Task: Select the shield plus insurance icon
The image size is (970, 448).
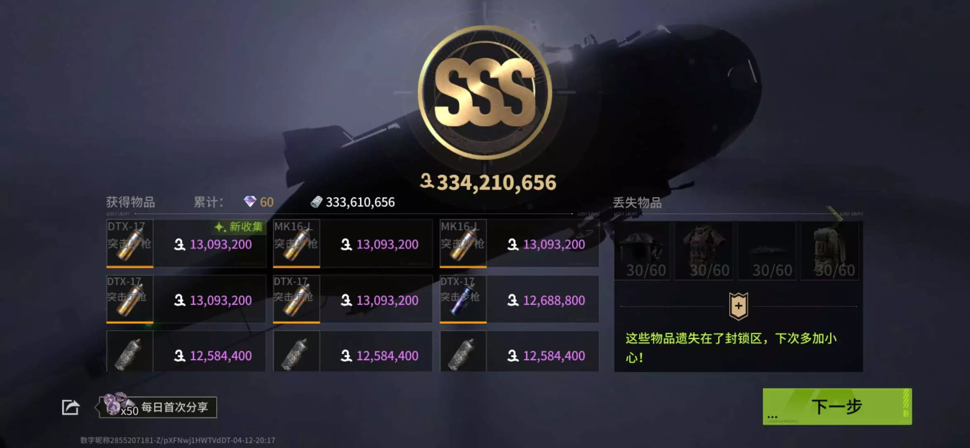Action: tap(738, 306)
